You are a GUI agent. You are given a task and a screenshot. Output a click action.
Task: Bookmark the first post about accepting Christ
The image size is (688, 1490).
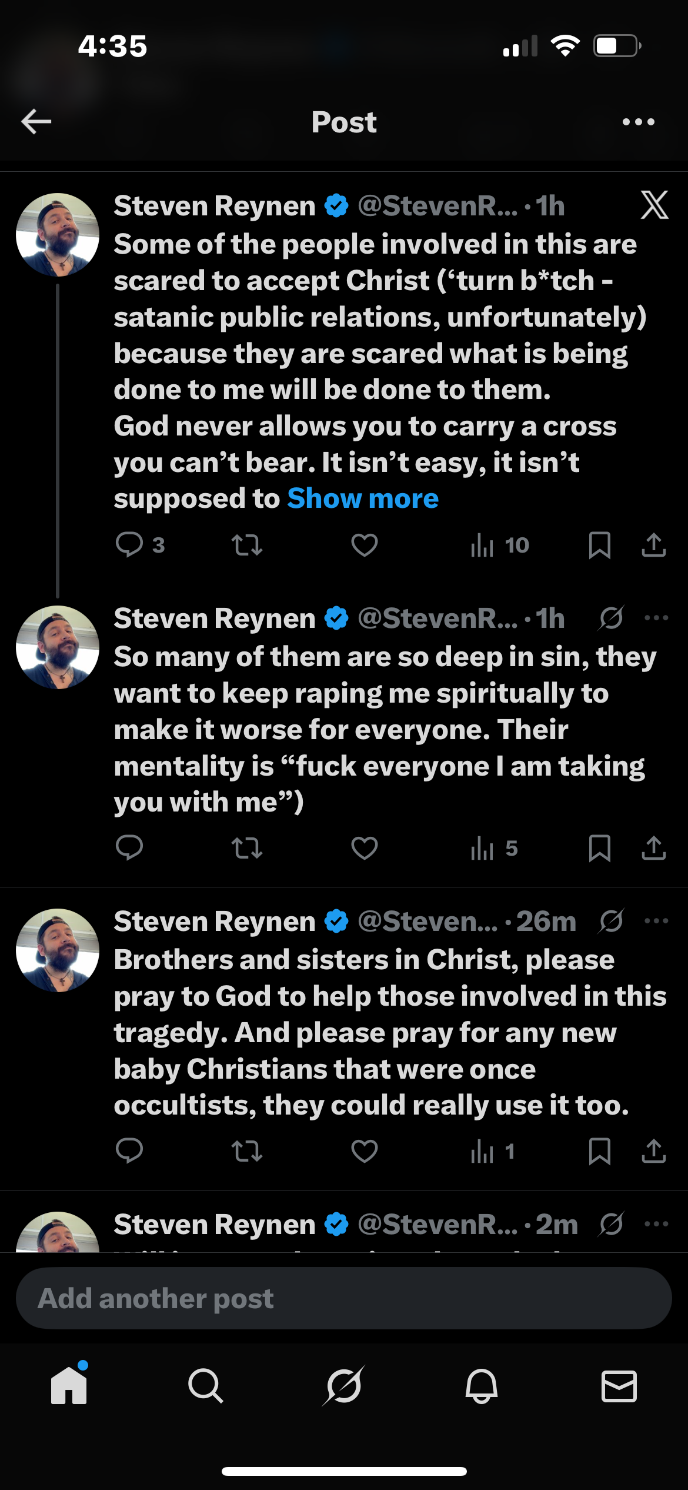click(599, 545)
